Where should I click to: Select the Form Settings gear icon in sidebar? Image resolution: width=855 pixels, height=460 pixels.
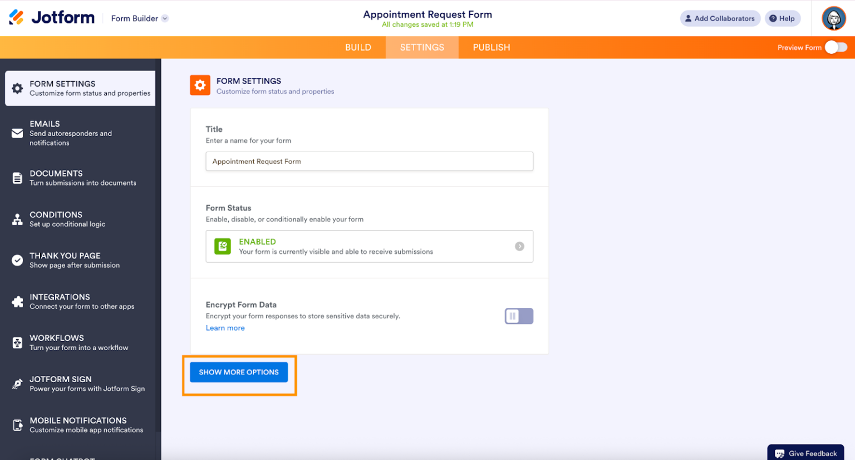point(17,87)
